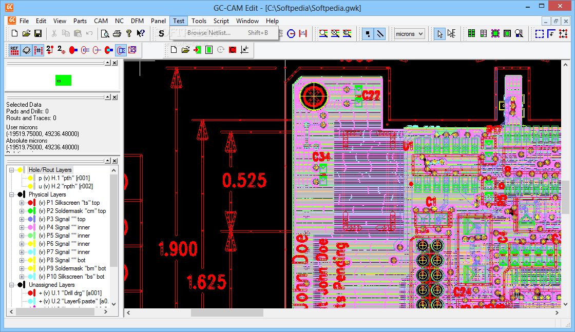Pin the layers tree panel arrow button
Screen dimensions: 575x332
pos(107,161)
